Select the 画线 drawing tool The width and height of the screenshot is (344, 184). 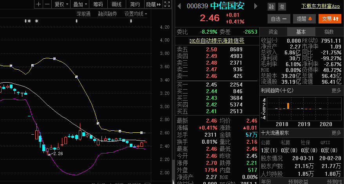click(x=116, y=4)
